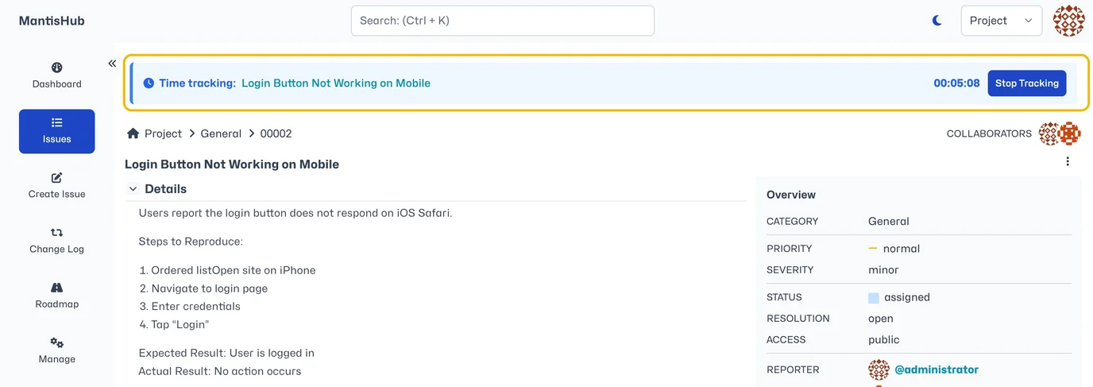Screen dimensions: 1093x387
Task: Open the @administrator reporter link
Action: tap(937, 370)
